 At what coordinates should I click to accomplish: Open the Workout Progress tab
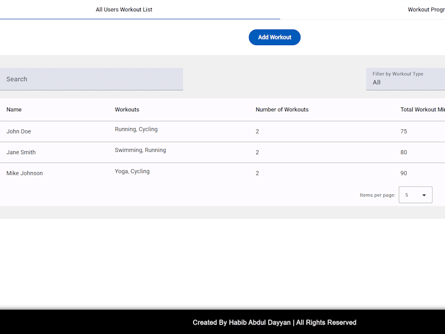426,9
